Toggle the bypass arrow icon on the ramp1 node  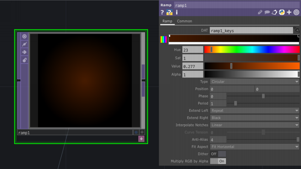pyautogui.click(x=24, y=52)
